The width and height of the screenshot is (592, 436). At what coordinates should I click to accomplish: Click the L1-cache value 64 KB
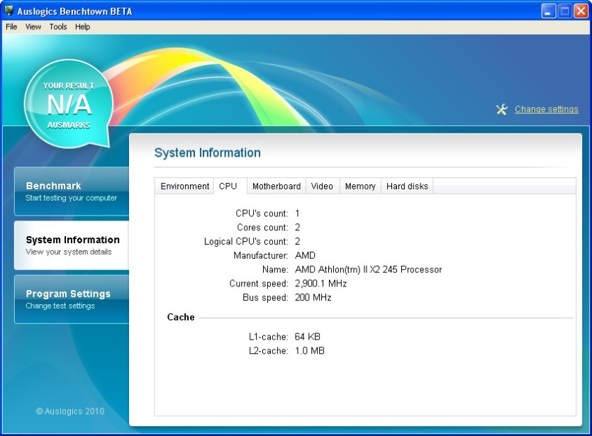click(x=307, y=337)
